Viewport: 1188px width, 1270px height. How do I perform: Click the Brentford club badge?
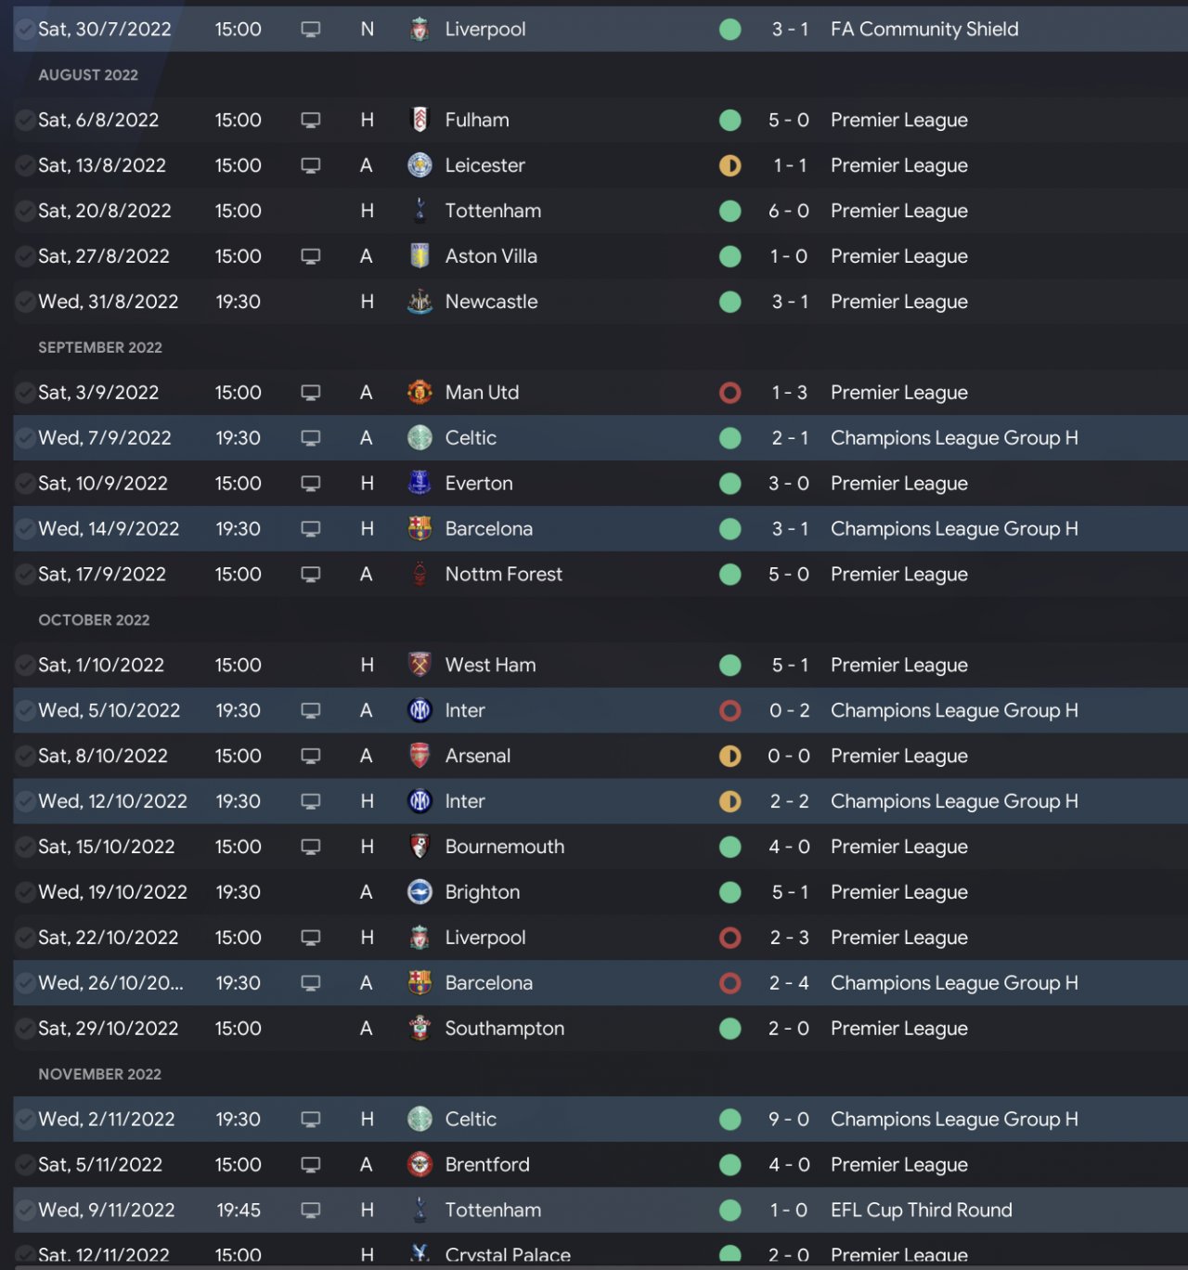420,1164
